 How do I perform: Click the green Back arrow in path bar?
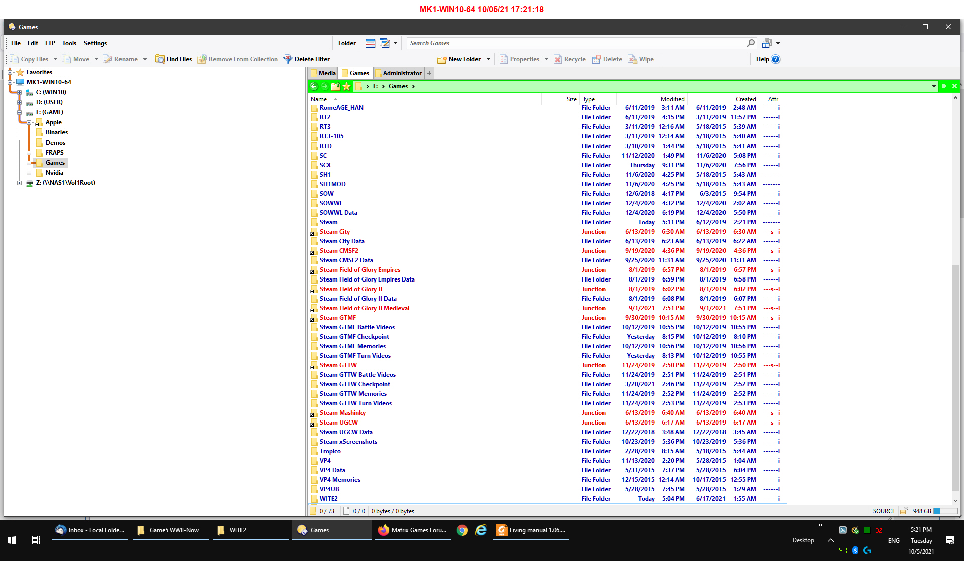click(x=314, y=86)
